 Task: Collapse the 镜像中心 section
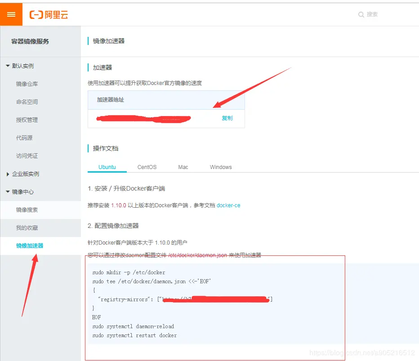[8, 192]
